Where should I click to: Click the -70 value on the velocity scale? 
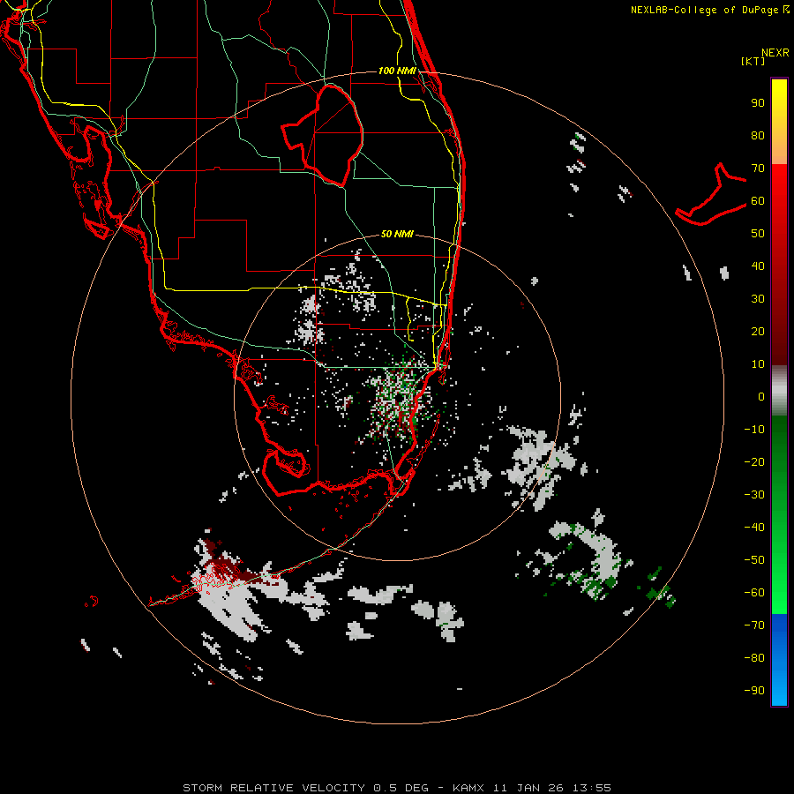click(x=754, y=625)
